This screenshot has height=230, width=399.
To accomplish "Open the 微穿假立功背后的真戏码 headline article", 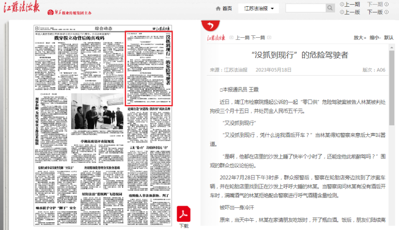I will tap(79, 38).
